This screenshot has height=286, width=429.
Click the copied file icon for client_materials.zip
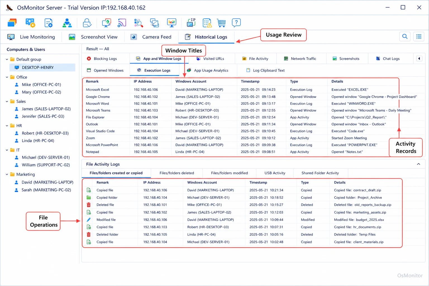pos(89,242)
